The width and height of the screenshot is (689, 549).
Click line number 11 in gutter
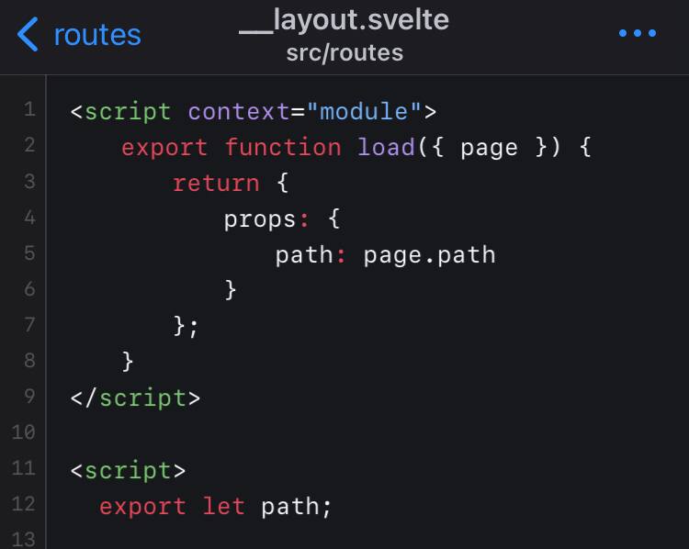pos(23,468)
